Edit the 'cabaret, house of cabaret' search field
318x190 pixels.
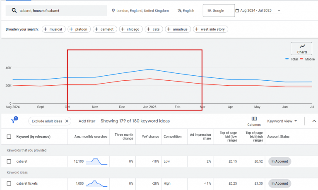[x=56, y=10]
